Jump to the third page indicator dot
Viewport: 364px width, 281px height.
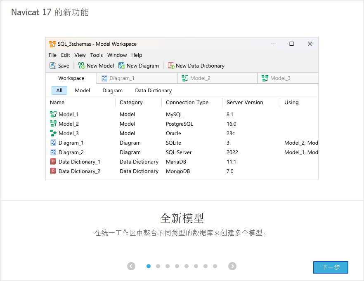click(168, 266)
